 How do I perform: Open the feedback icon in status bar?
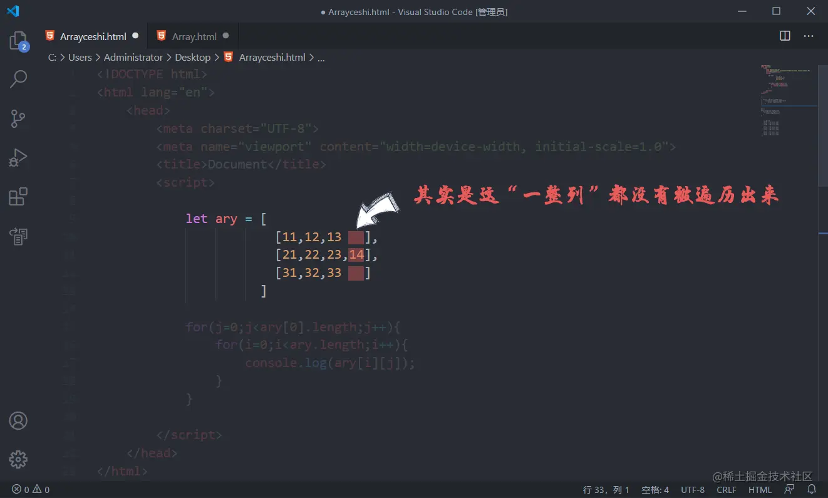point(789,490)
